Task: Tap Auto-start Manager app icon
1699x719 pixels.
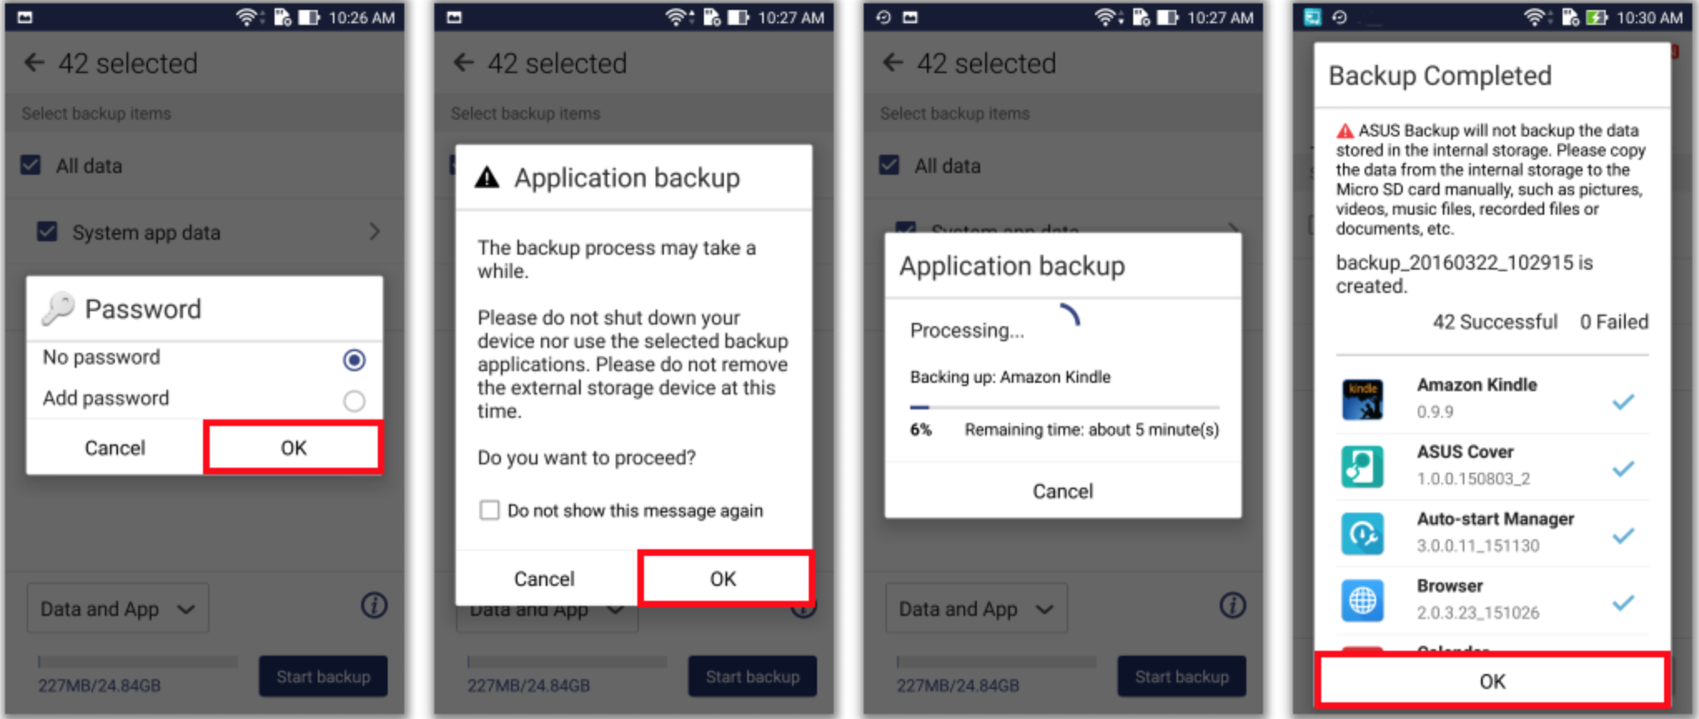Action: click(x=1362, y=533)
